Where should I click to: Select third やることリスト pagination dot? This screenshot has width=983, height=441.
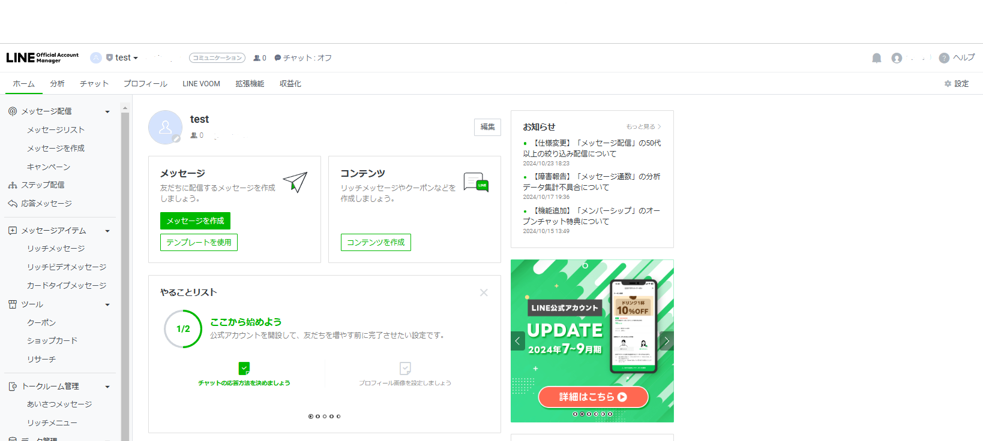(325, 416)
